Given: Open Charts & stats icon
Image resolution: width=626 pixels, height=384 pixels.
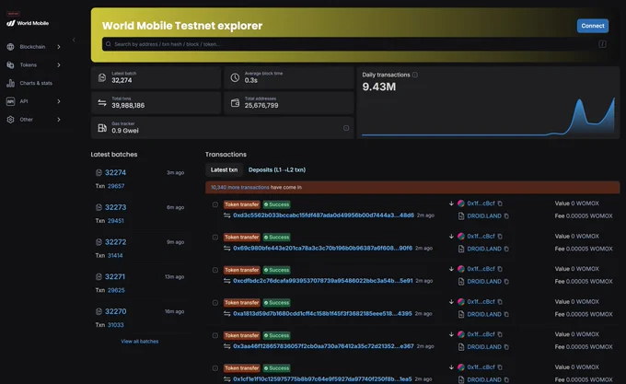Looking at the screenshot, I should (x=10, y=83).
